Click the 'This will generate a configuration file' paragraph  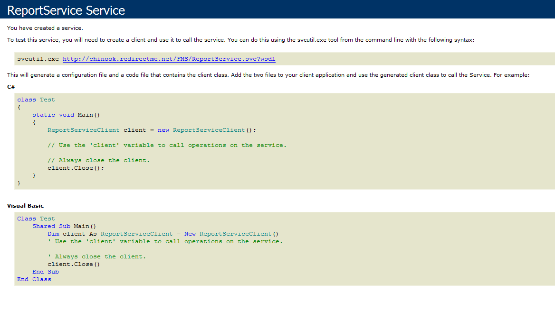click(x=268, y=75)
